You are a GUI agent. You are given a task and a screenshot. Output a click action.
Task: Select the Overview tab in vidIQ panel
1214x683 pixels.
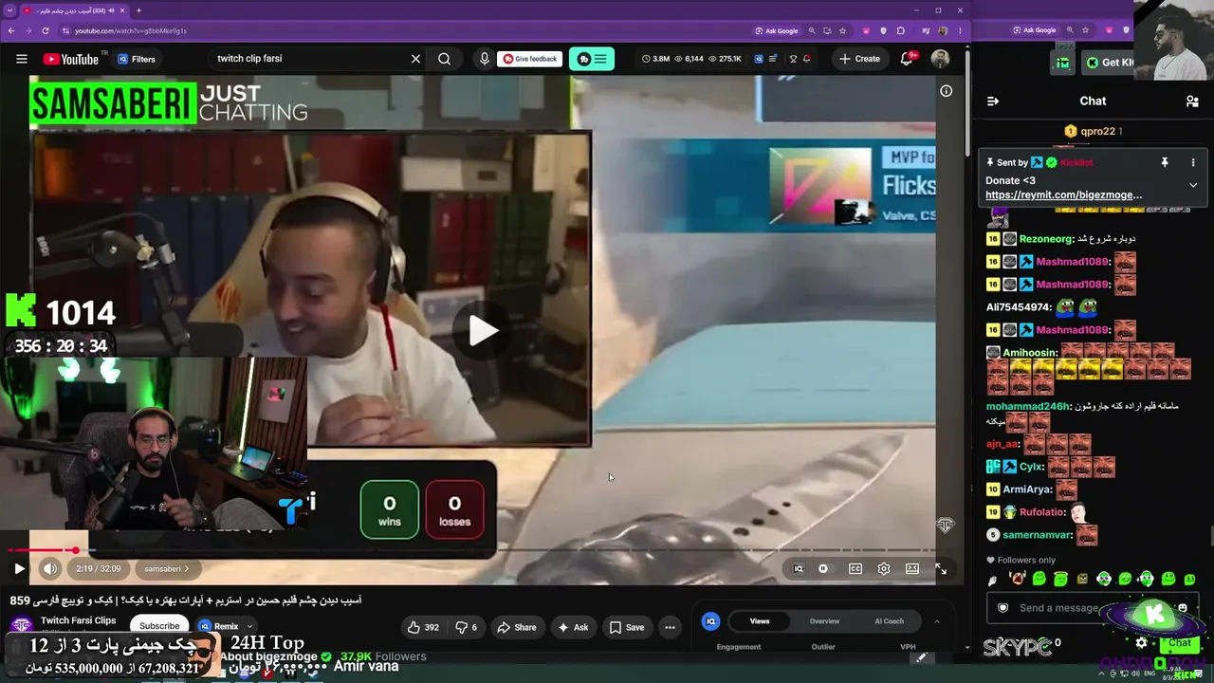[824, 621]
